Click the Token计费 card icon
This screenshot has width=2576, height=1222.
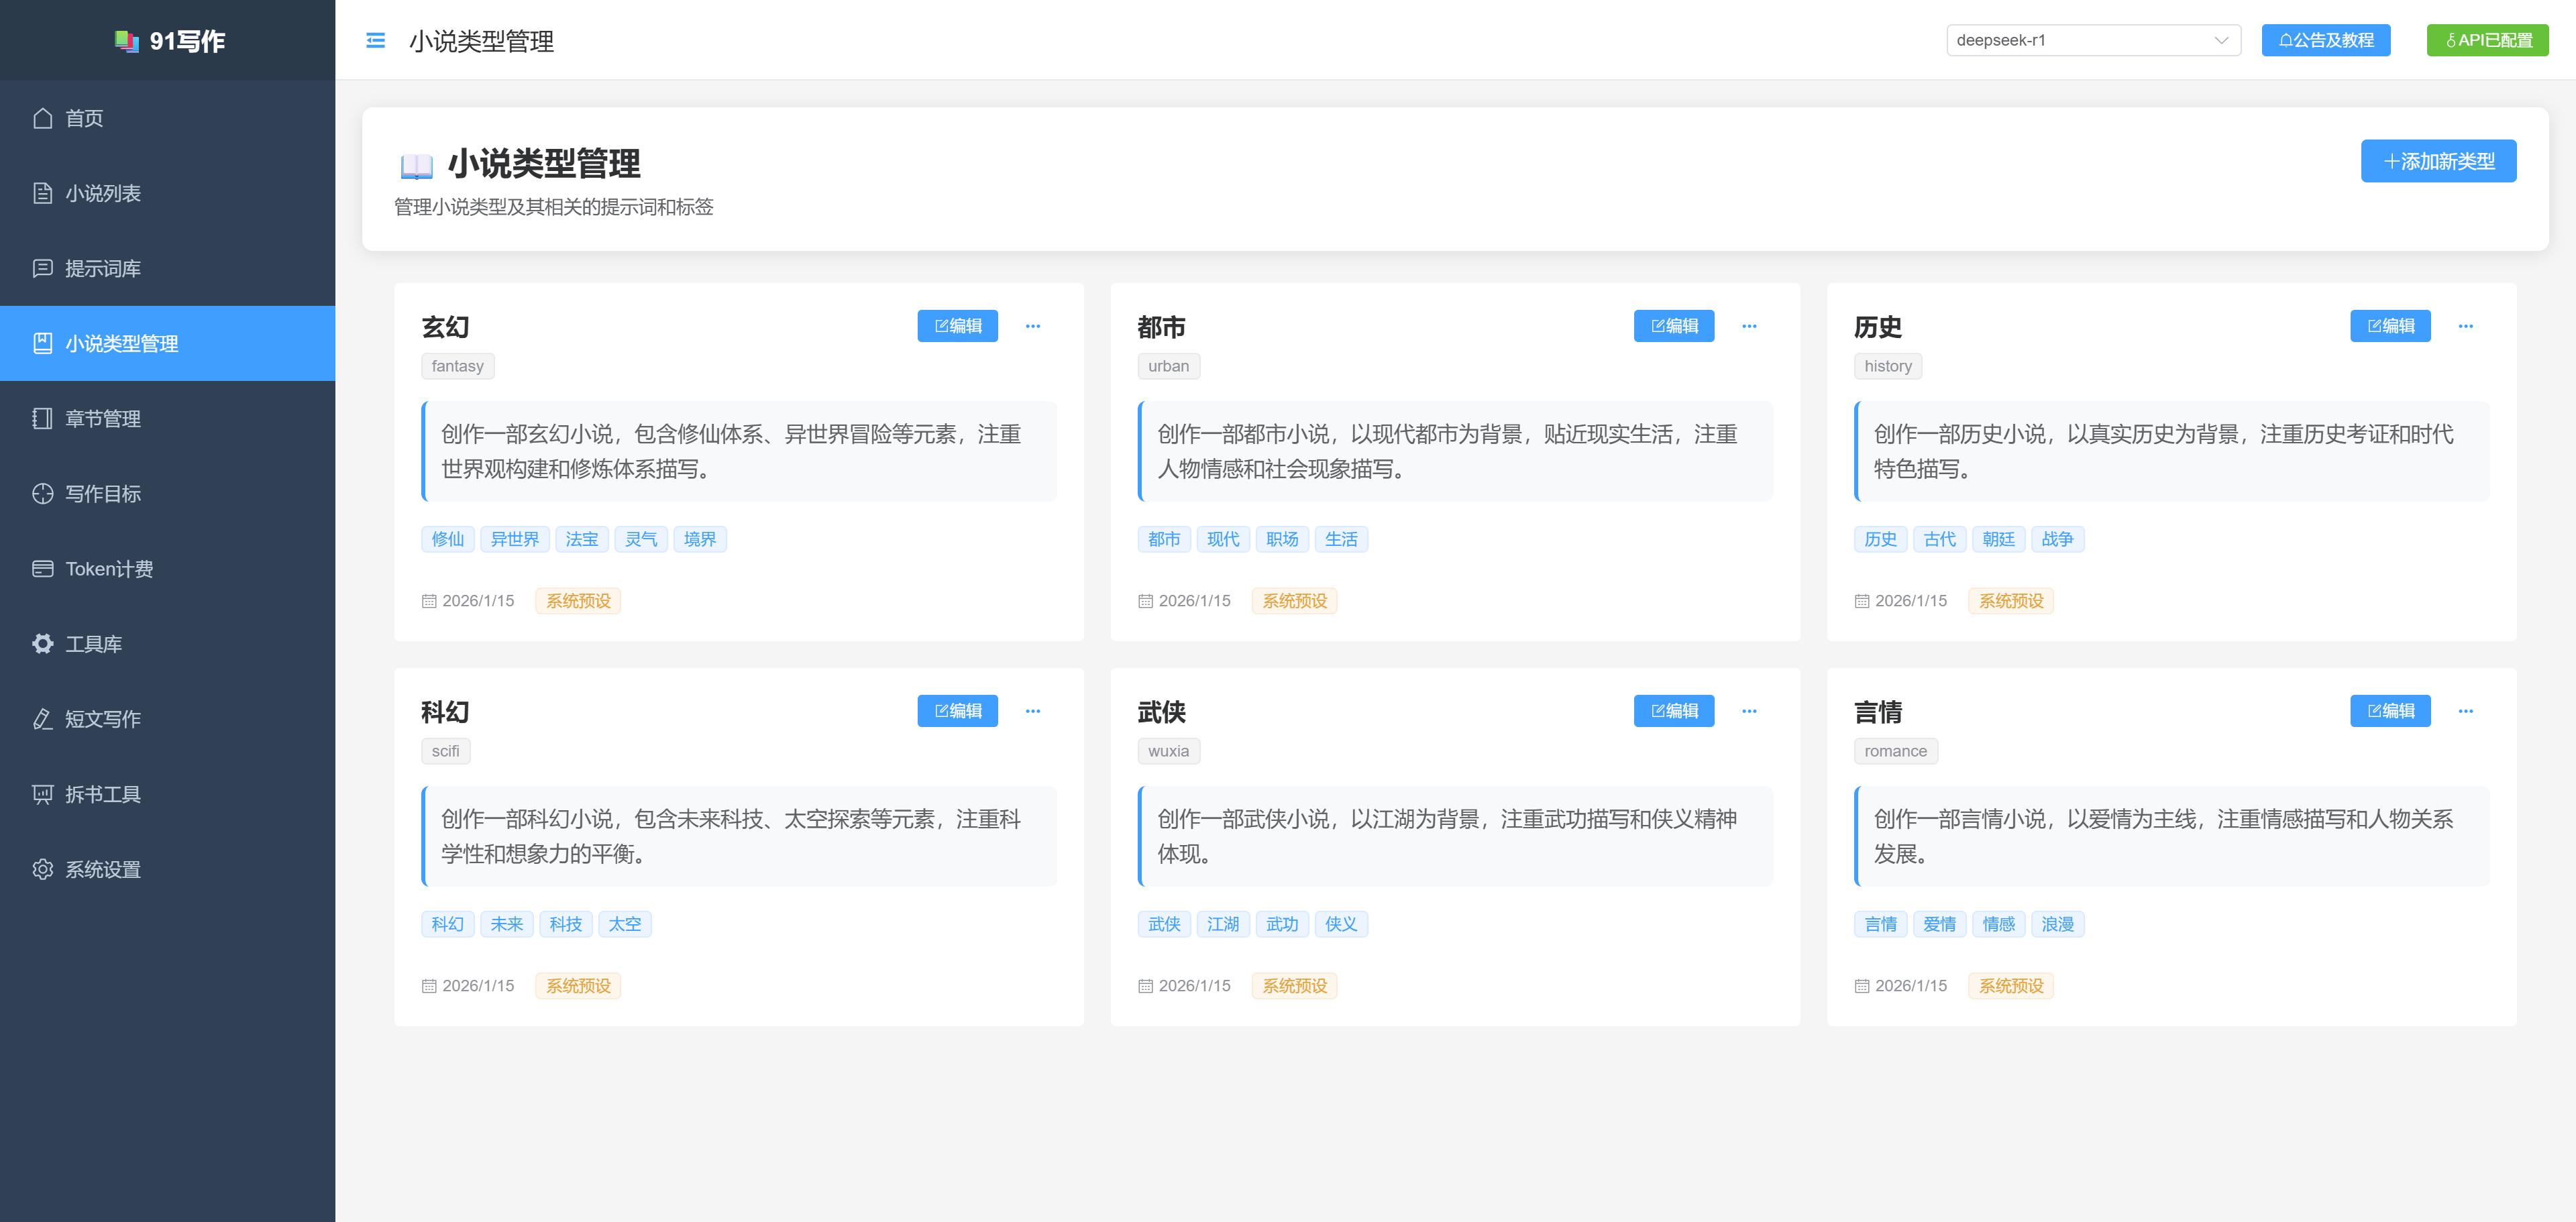42,569
